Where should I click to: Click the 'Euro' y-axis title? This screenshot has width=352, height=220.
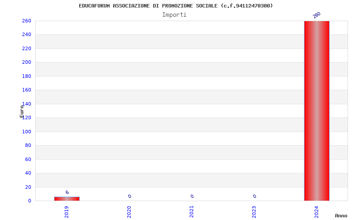pos(22,111)
